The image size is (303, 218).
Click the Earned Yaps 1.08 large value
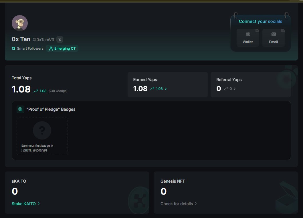140,89
